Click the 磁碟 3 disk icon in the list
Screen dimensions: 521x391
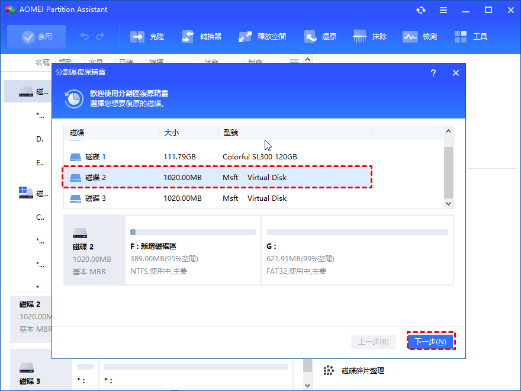pyautogui.click(x=75, y=198)
